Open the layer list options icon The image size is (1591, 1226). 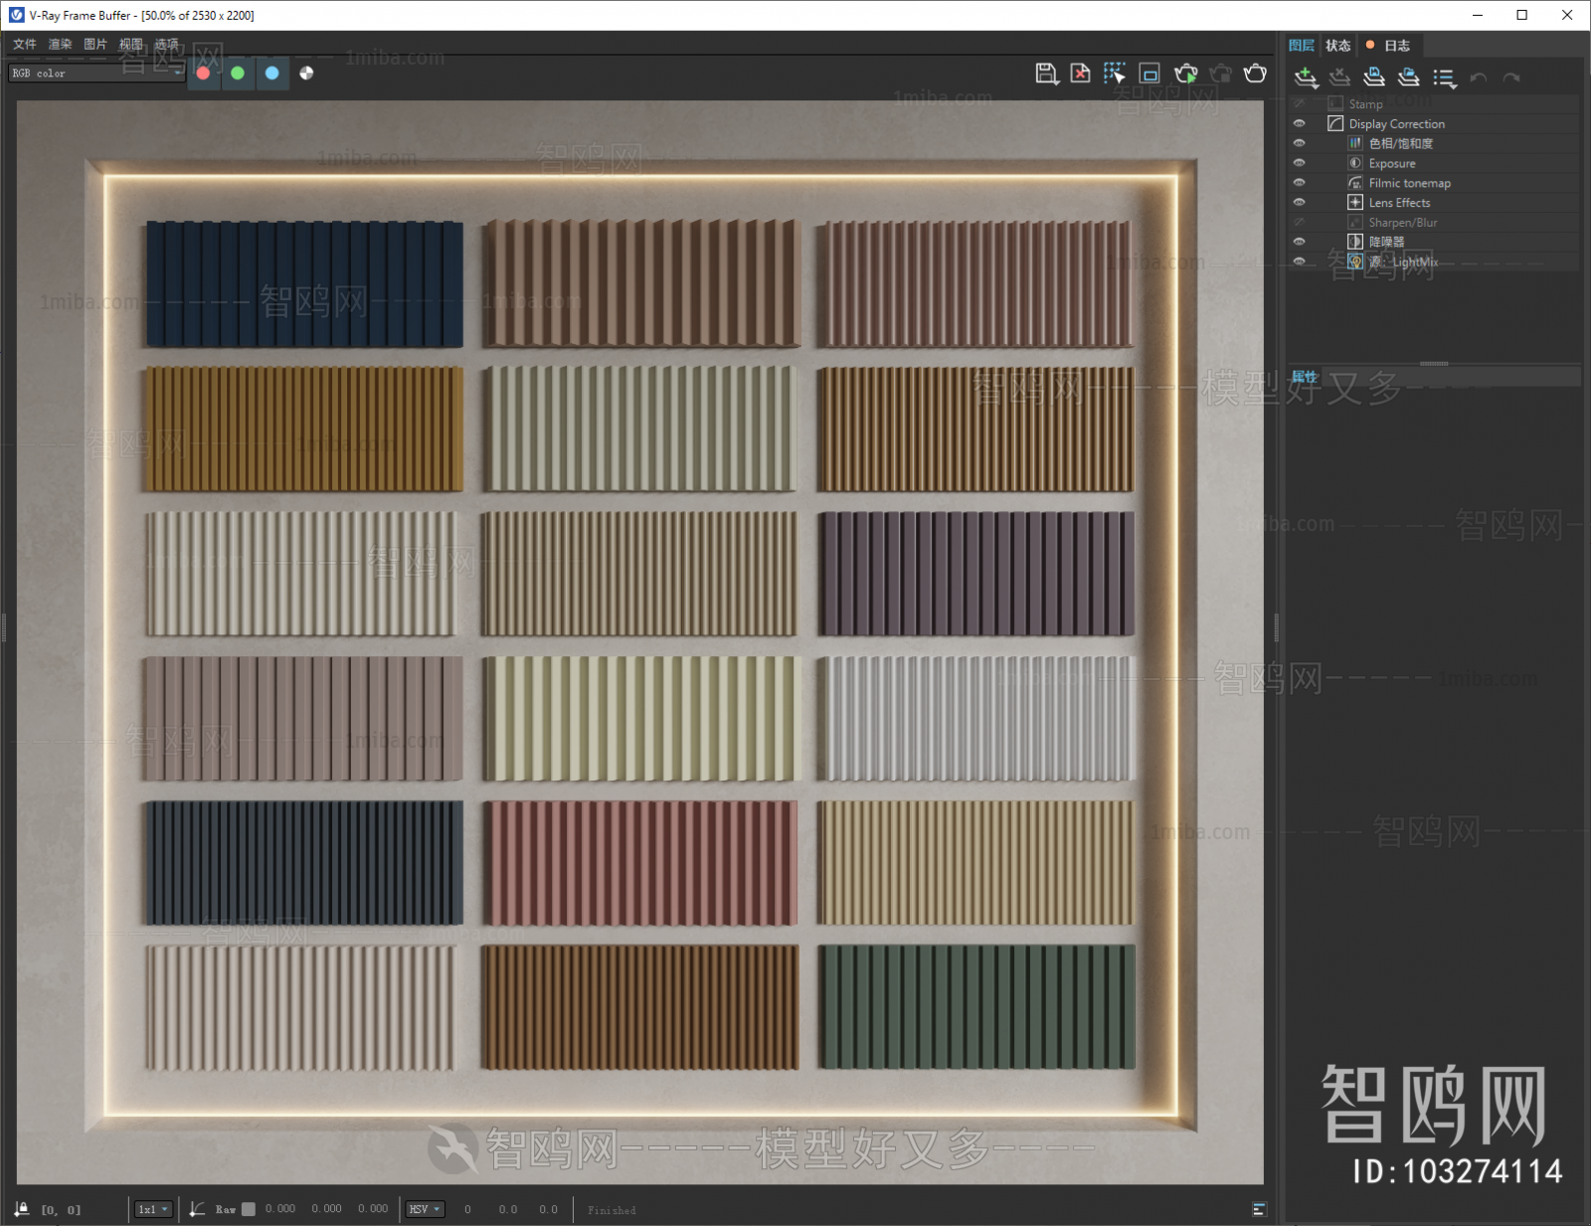[x=1444, y=78]
